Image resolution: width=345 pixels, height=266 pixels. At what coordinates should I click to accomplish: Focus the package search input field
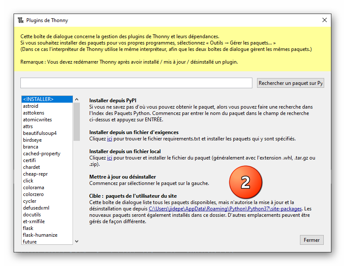coord(136,83)
